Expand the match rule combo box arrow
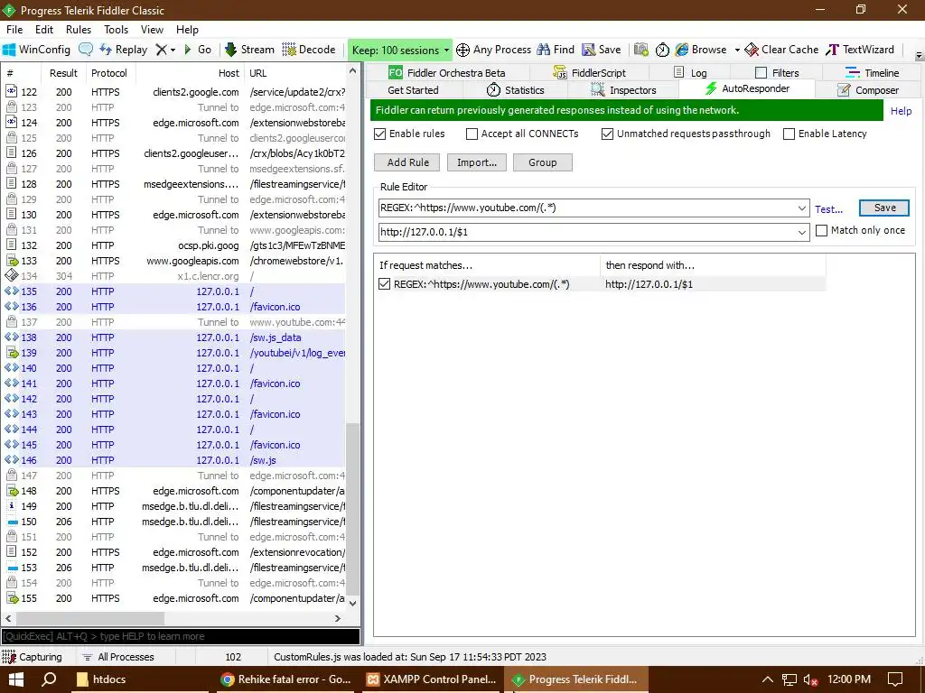This screenshot has height=693, width=925. pyautogui.click(x=802, y=208)
